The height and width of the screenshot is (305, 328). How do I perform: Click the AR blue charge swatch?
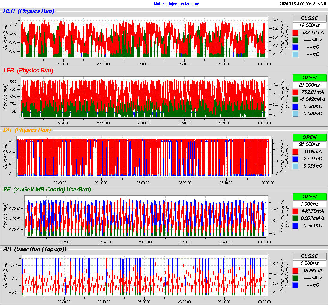point(295,285)
